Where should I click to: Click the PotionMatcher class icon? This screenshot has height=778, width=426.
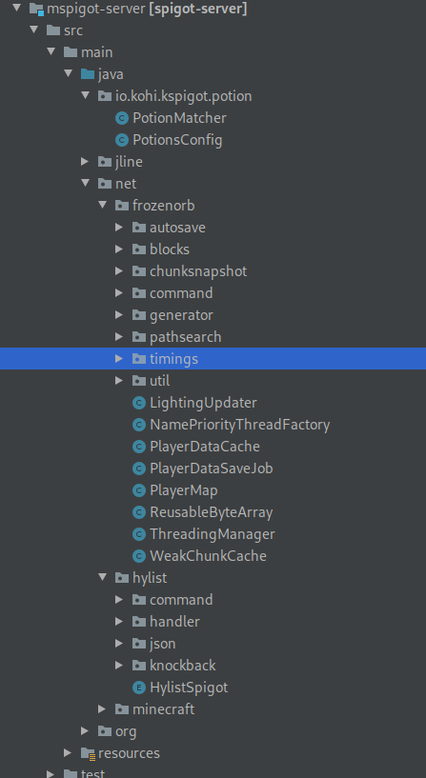pyautogui.click(x=122, y=118)
